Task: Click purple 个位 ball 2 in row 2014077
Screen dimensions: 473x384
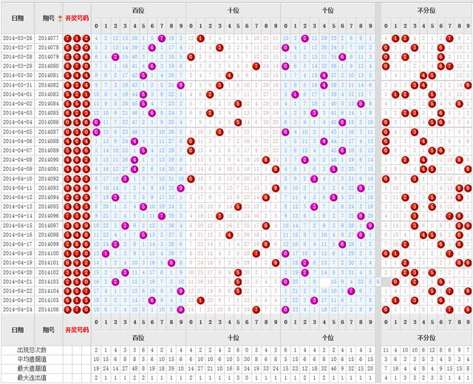Action: point(305,38)
